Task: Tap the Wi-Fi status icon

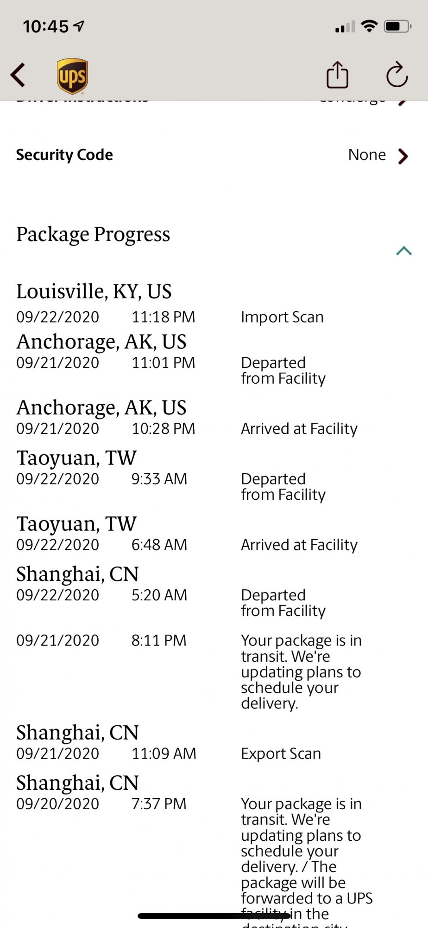Action: [369, 26]
